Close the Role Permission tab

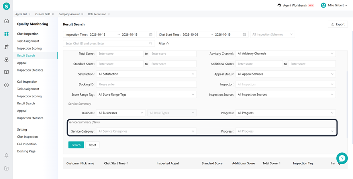[x=108, y=14]
